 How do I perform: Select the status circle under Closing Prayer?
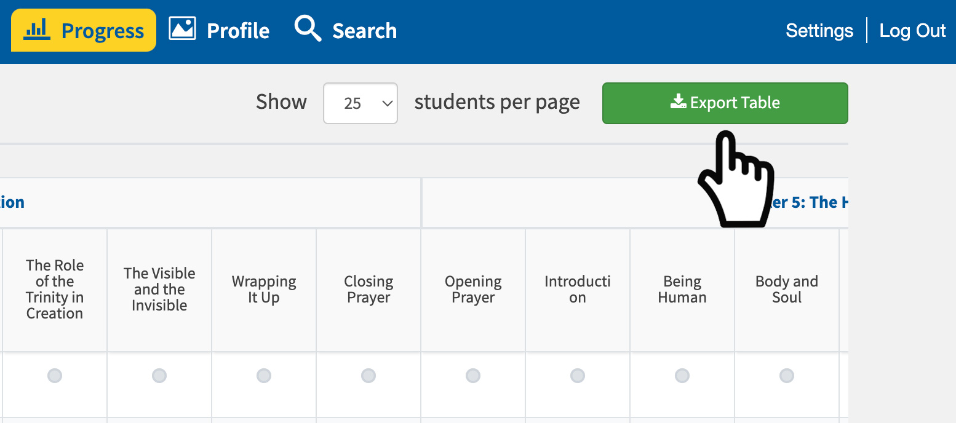coord(368,375)
